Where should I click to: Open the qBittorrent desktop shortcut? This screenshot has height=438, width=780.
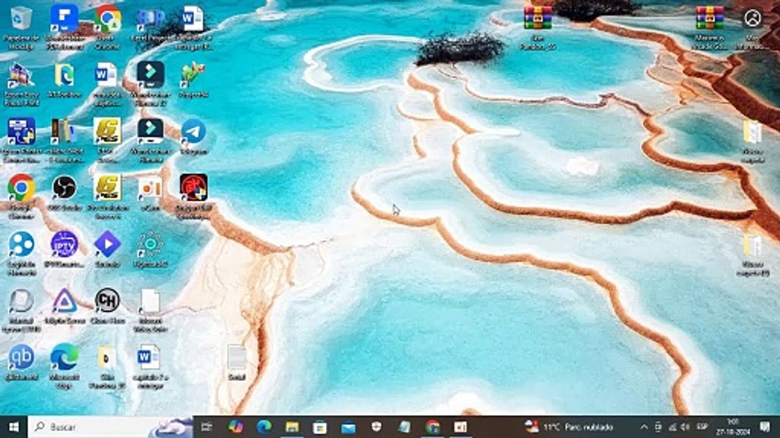pyautogui.click(x=21, y=357)
